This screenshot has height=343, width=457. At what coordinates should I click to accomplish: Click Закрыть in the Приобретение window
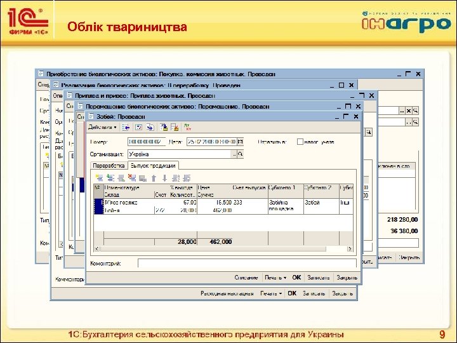pos(409,258)
